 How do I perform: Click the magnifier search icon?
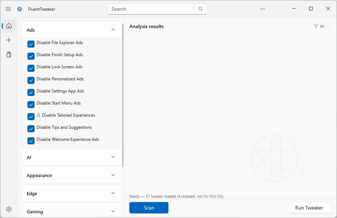pyautogui.click(x=200, y=9)
